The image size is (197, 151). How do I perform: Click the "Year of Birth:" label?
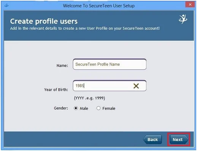56,90
